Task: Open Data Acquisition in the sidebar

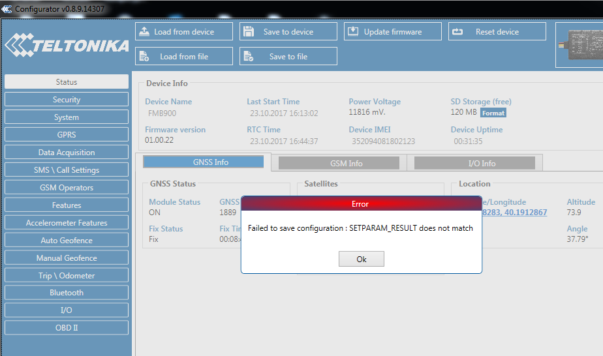Action: tap(67, 153)
